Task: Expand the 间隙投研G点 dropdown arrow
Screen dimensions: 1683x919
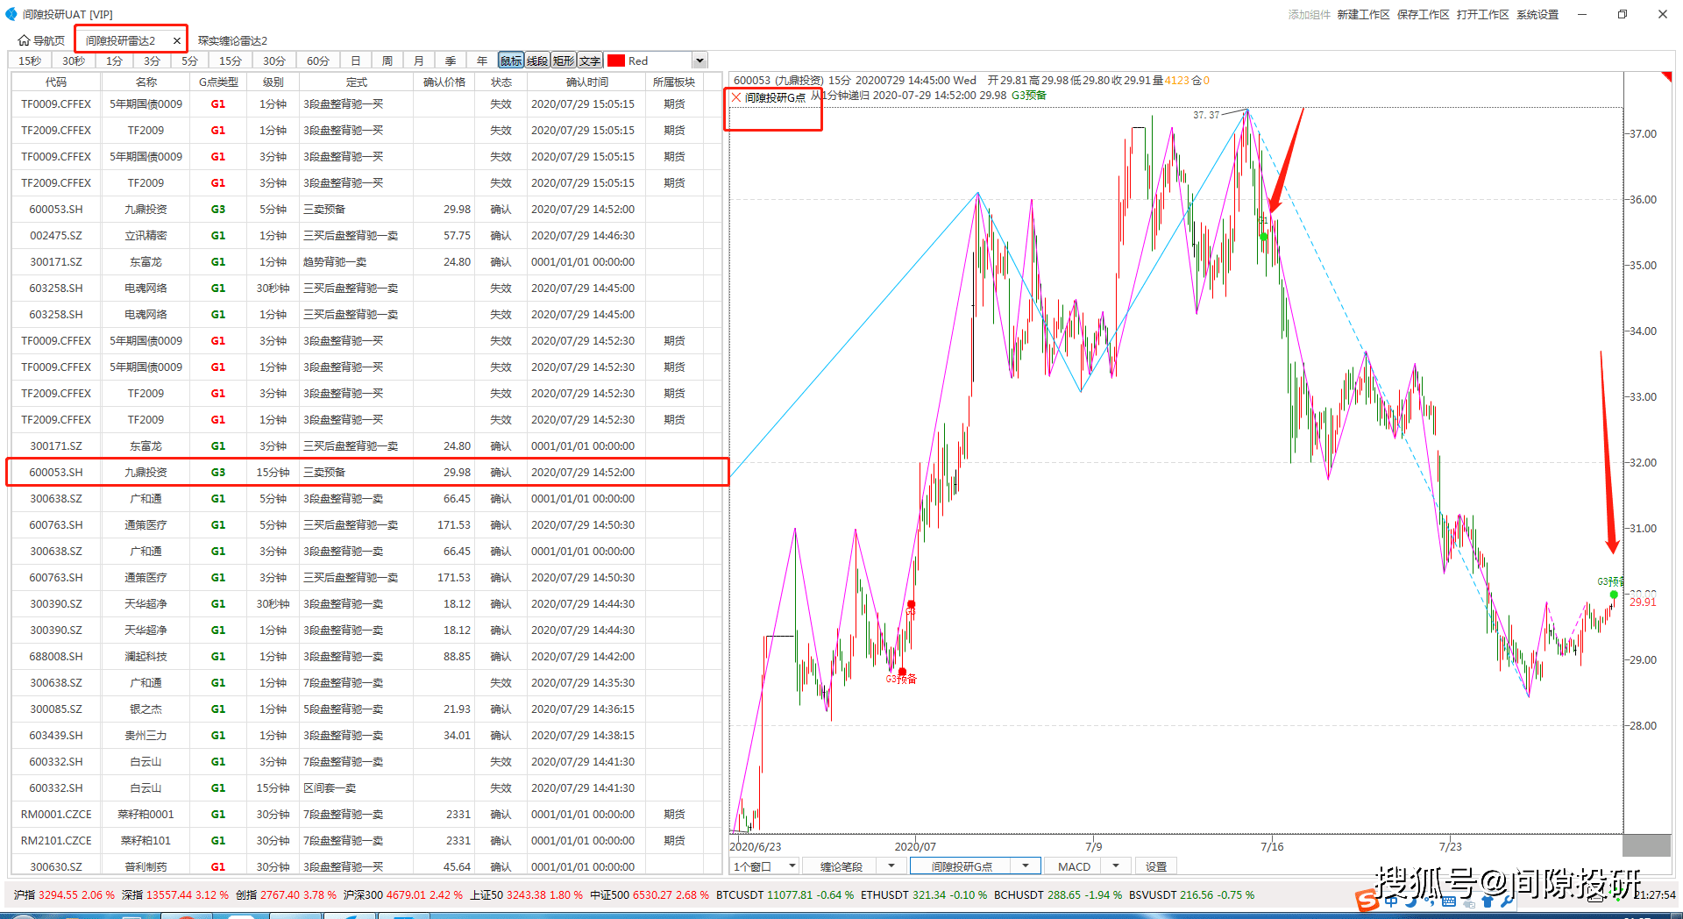Action: point(1026,866)
